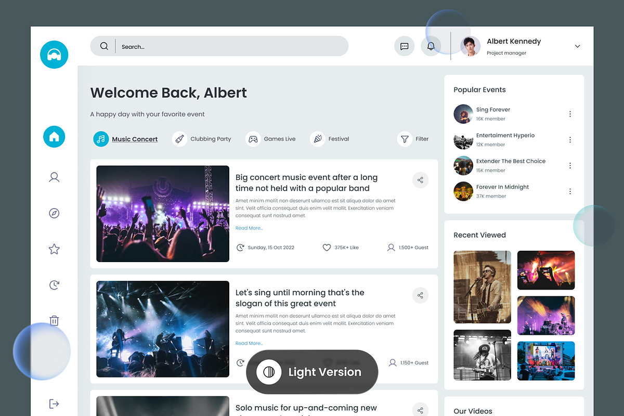Open the compass explore sidebar icon
The height and width of the screenshot is (416, 624).
[x=54, y=213]
